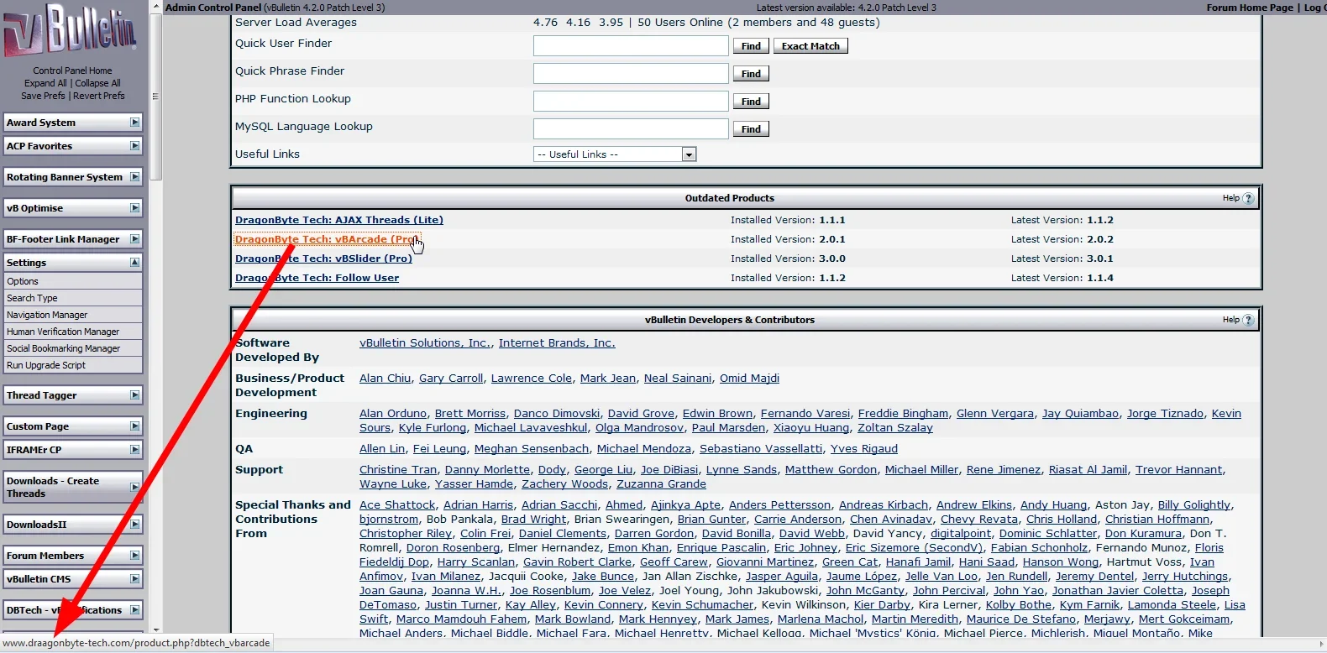This screenshot has width=1327, height=653.
Task: Expand the Award System menu arrow
Action: point(134,123)
